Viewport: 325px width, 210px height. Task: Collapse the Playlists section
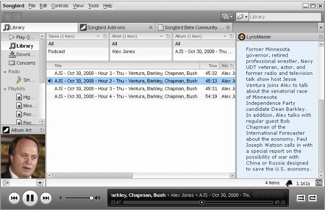click(x=5, y=89)
